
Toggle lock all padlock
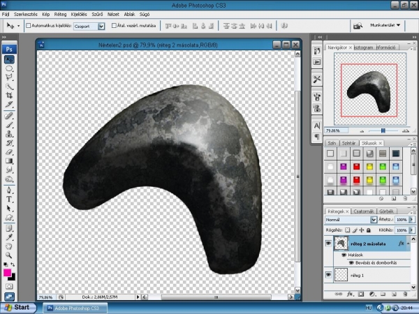click(x=369, y=230)
